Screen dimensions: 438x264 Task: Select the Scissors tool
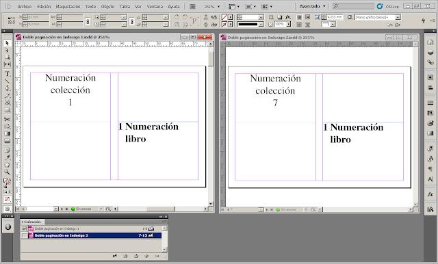8,120
